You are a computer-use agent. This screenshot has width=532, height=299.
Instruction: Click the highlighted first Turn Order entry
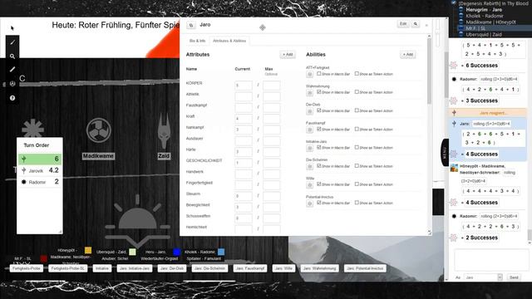[x=40, y=159]
